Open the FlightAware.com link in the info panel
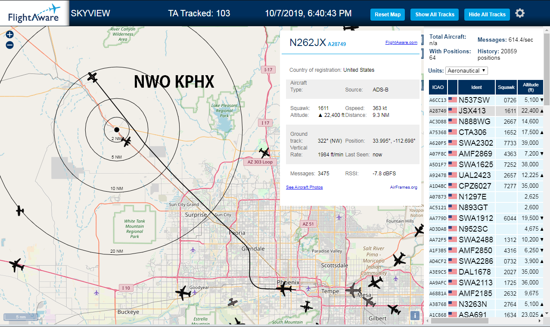550x327 pixels. click(x=401, y=42)
